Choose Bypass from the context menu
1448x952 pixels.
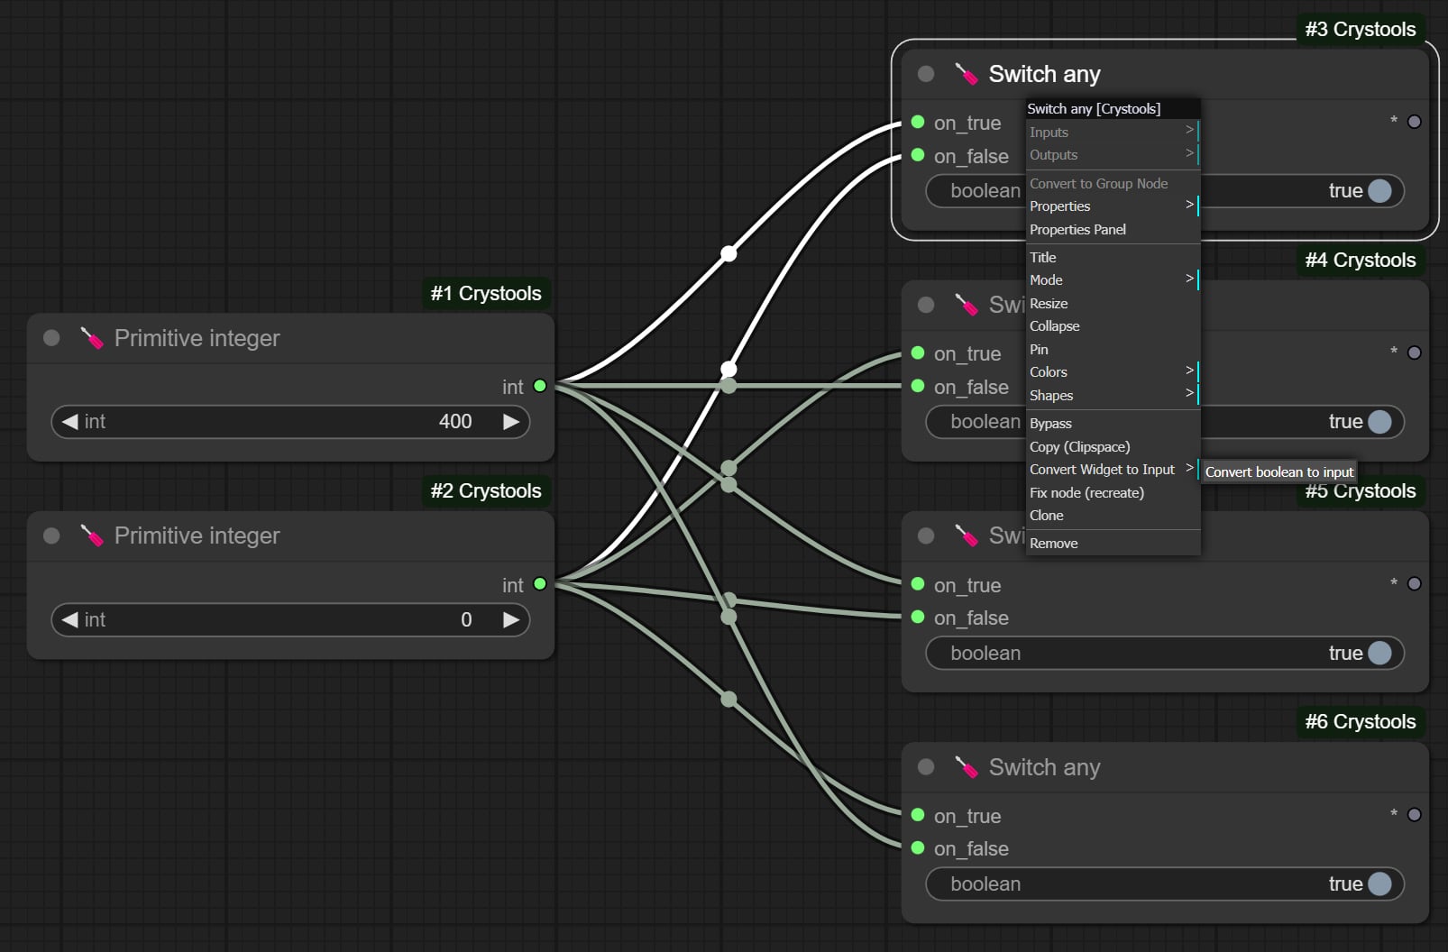click(1113, 424)
